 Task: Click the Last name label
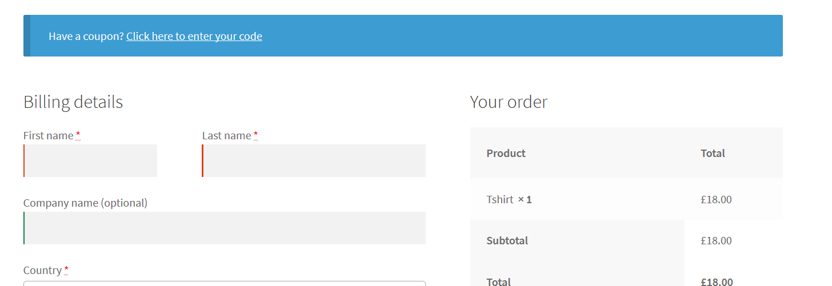tap(226, 135)
